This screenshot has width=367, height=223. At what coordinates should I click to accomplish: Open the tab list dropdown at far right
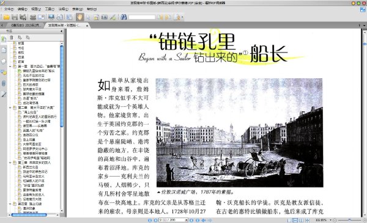364,25
